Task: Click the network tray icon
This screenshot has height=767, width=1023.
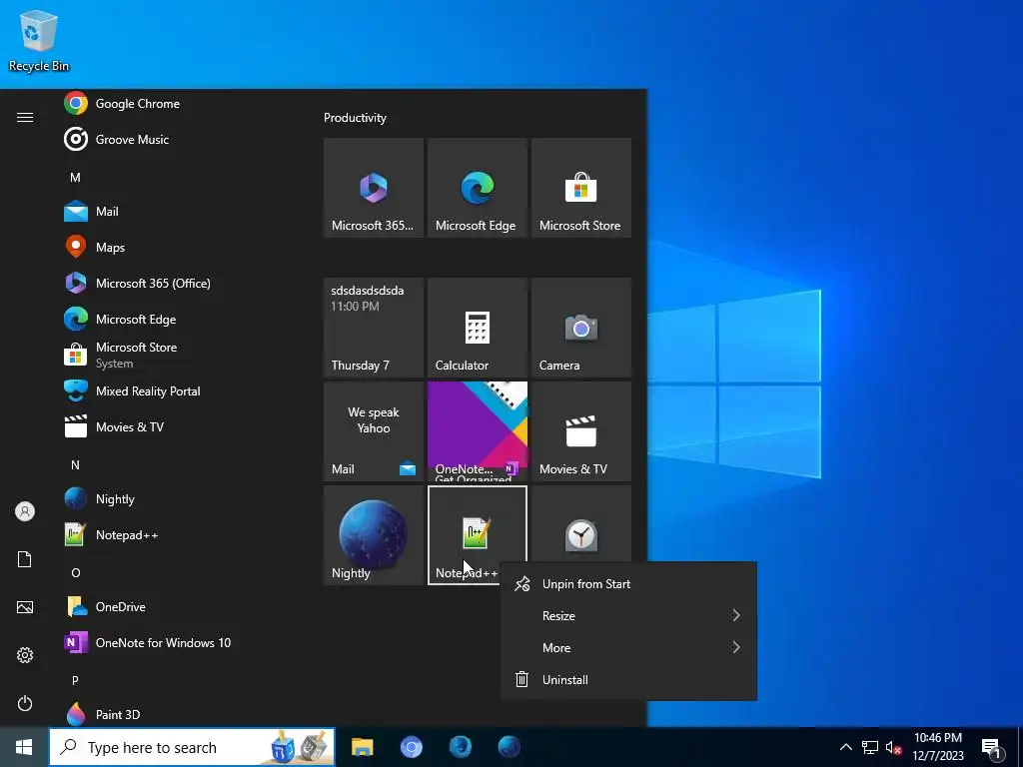Action: click(x=870, y=747)
